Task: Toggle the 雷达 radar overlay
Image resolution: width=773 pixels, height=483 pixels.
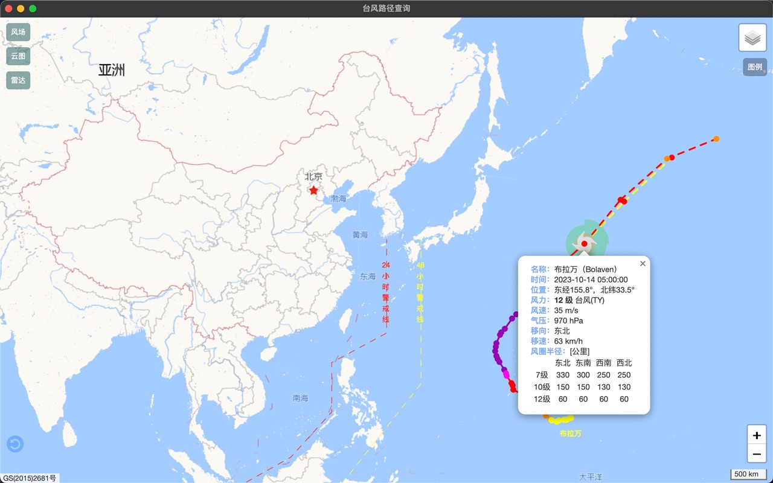Action: click(x=18, y=80)
